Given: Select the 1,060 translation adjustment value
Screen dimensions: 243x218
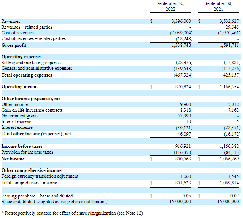Looking at the screenshot, I should point(185,176).
